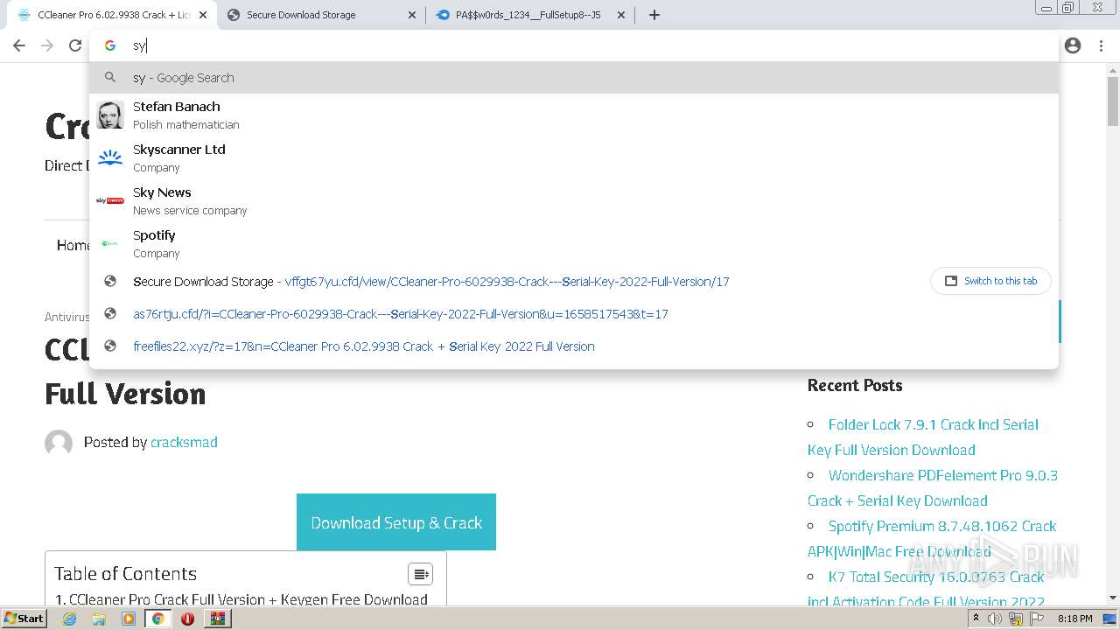
Task: Show hidden system tray icons
Action: pyautogui.click(x=976, y=619)
